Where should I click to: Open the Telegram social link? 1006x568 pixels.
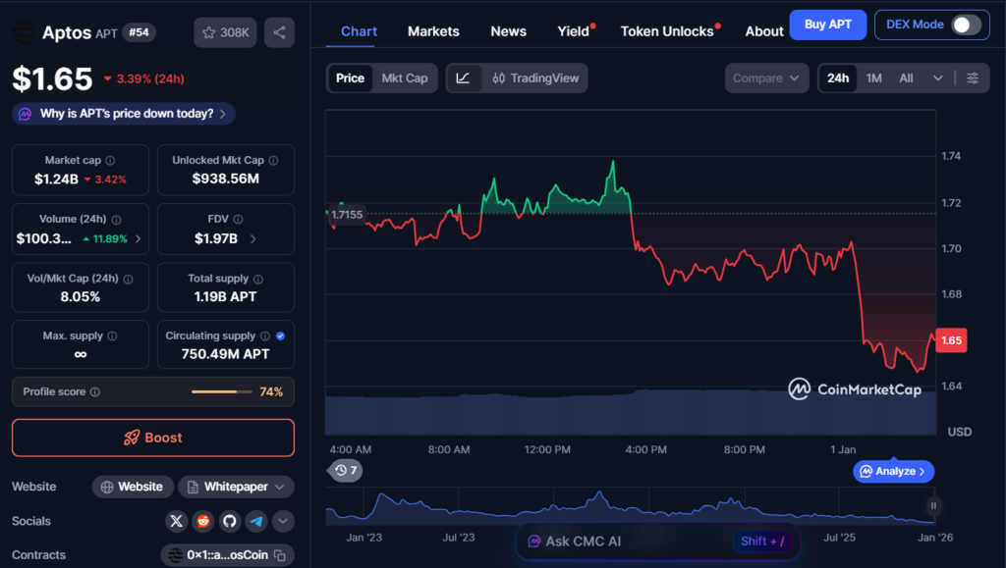(256, 521)
